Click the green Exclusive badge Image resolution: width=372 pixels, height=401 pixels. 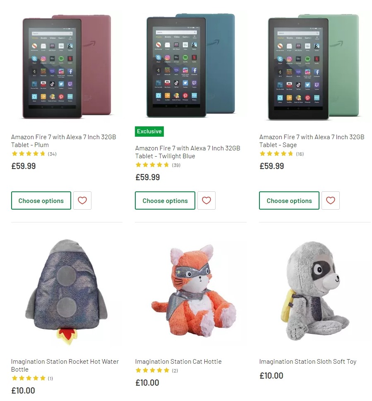point(149,131)
